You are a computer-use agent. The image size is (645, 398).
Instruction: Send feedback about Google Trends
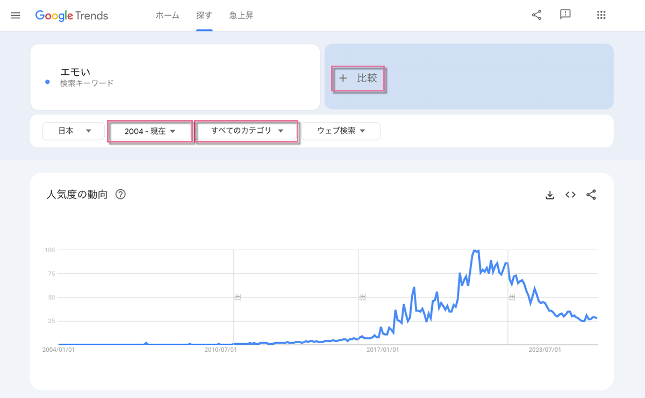tap(565, 15)
